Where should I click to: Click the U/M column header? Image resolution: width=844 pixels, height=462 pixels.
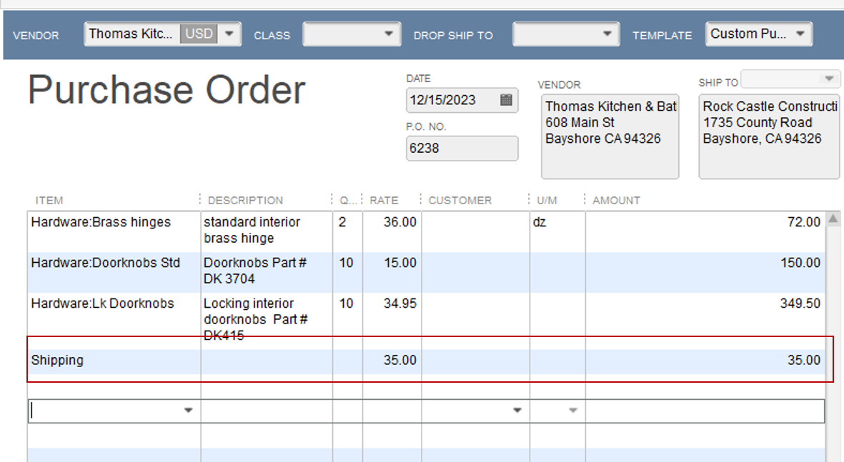click(x=547, y=201)
